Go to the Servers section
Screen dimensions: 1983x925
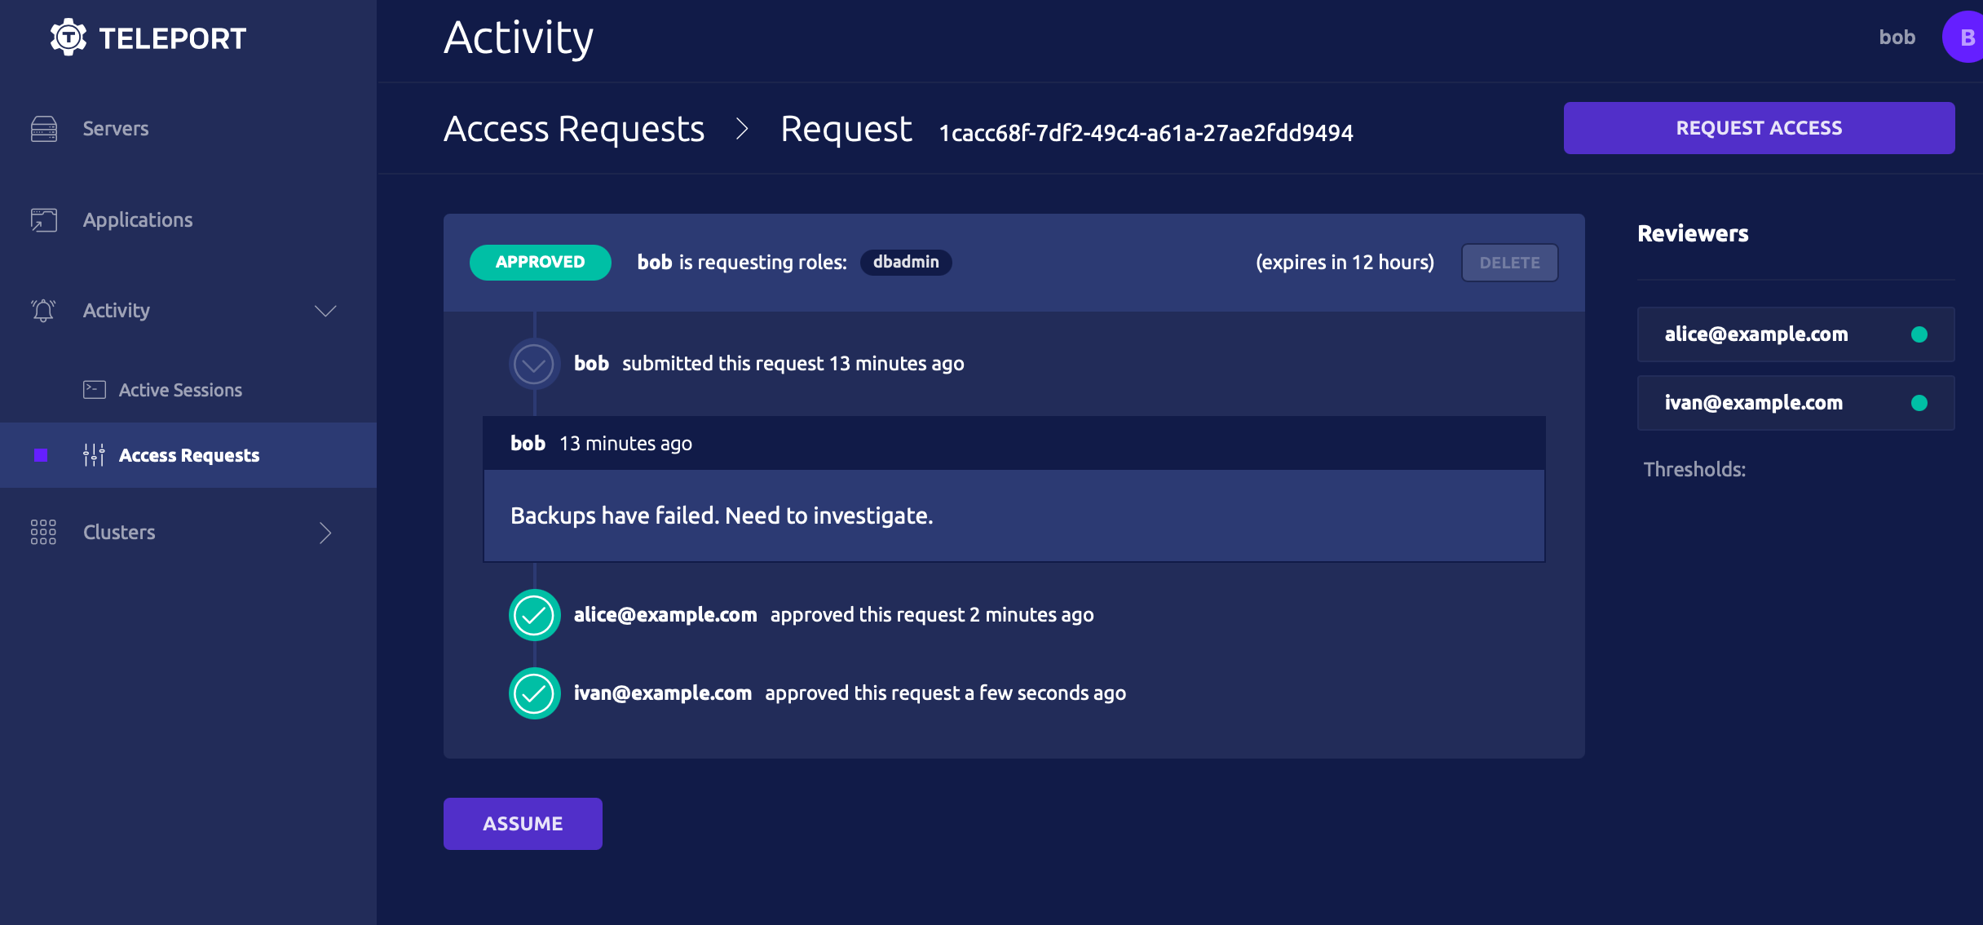tap(116, 129)
